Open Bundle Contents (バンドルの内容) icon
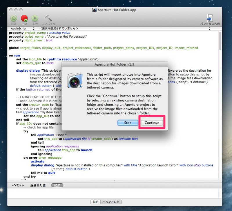This screenshot has width=232, height=211. pyautogui.click(x=210, y=18)
